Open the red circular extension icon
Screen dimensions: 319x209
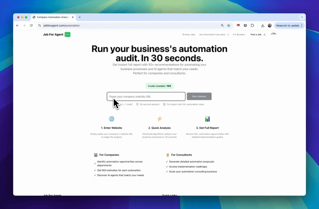coord(238,26)
